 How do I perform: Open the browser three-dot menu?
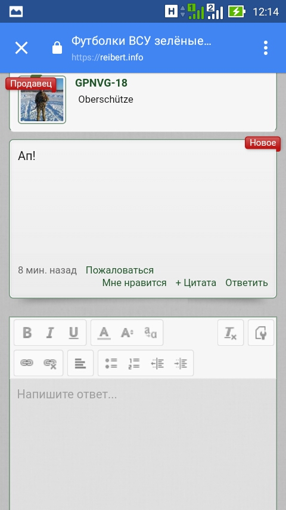click(x=266, y=48)
